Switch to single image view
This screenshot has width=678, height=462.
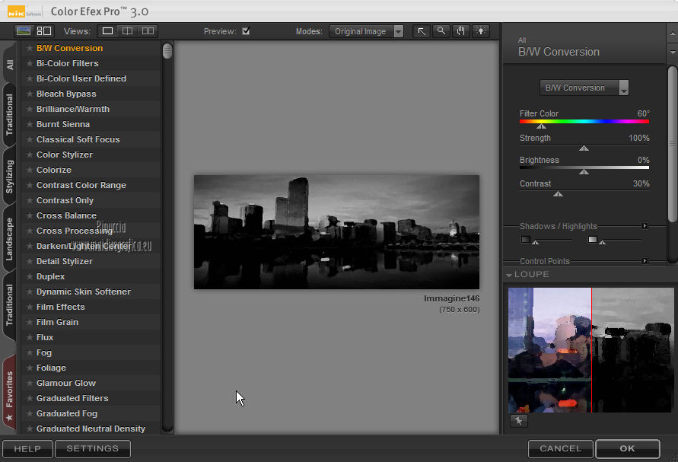108,31
